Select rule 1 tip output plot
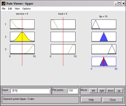The height and width of the screenshot is (106, 126). click(x=104, y=24)
